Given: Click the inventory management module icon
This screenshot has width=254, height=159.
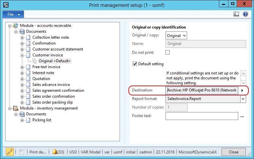Looking at the screenshot, I should (x=16, y=108).
